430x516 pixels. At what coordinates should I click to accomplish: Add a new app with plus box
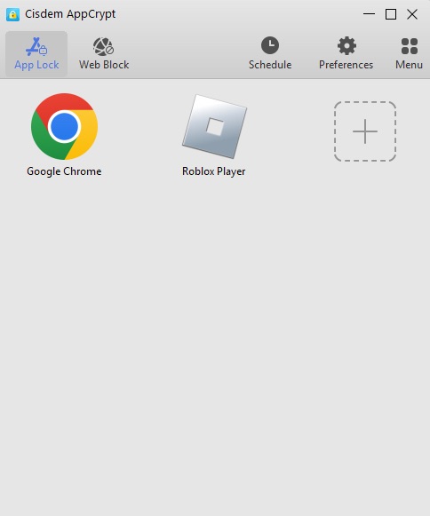click(x=365, y=131)
